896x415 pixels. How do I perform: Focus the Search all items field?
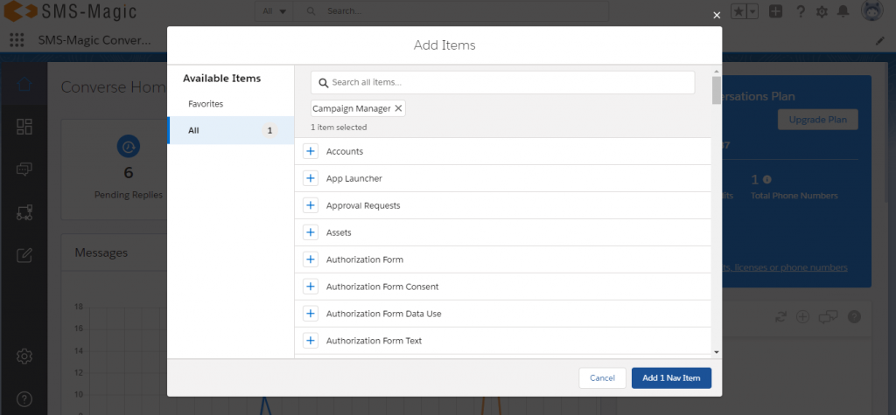tap(503, 82)
